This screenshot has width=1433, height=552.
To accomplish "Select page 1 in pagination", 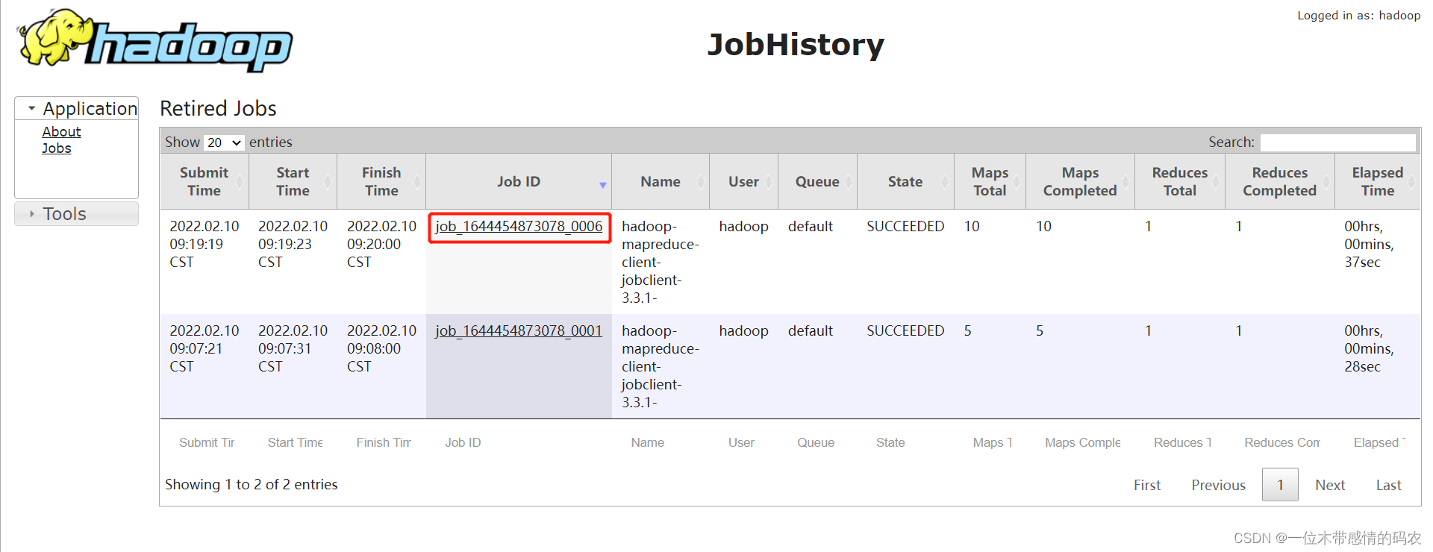I will click(1280, 486).
